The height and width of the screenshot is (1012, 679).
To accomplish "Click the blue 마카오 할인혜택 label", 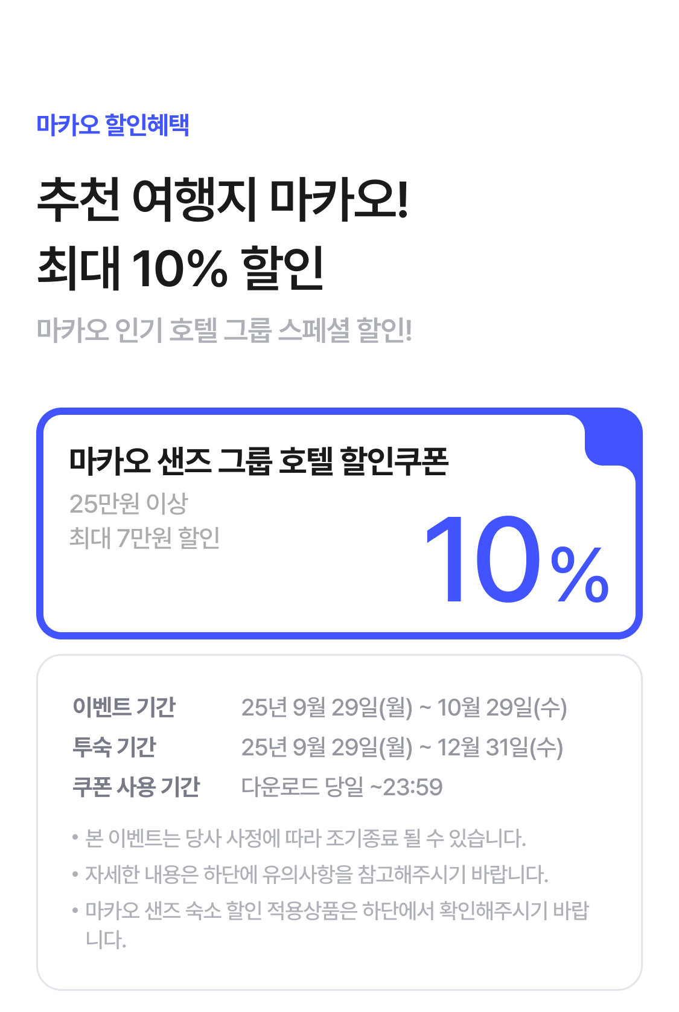I will 113,125.
